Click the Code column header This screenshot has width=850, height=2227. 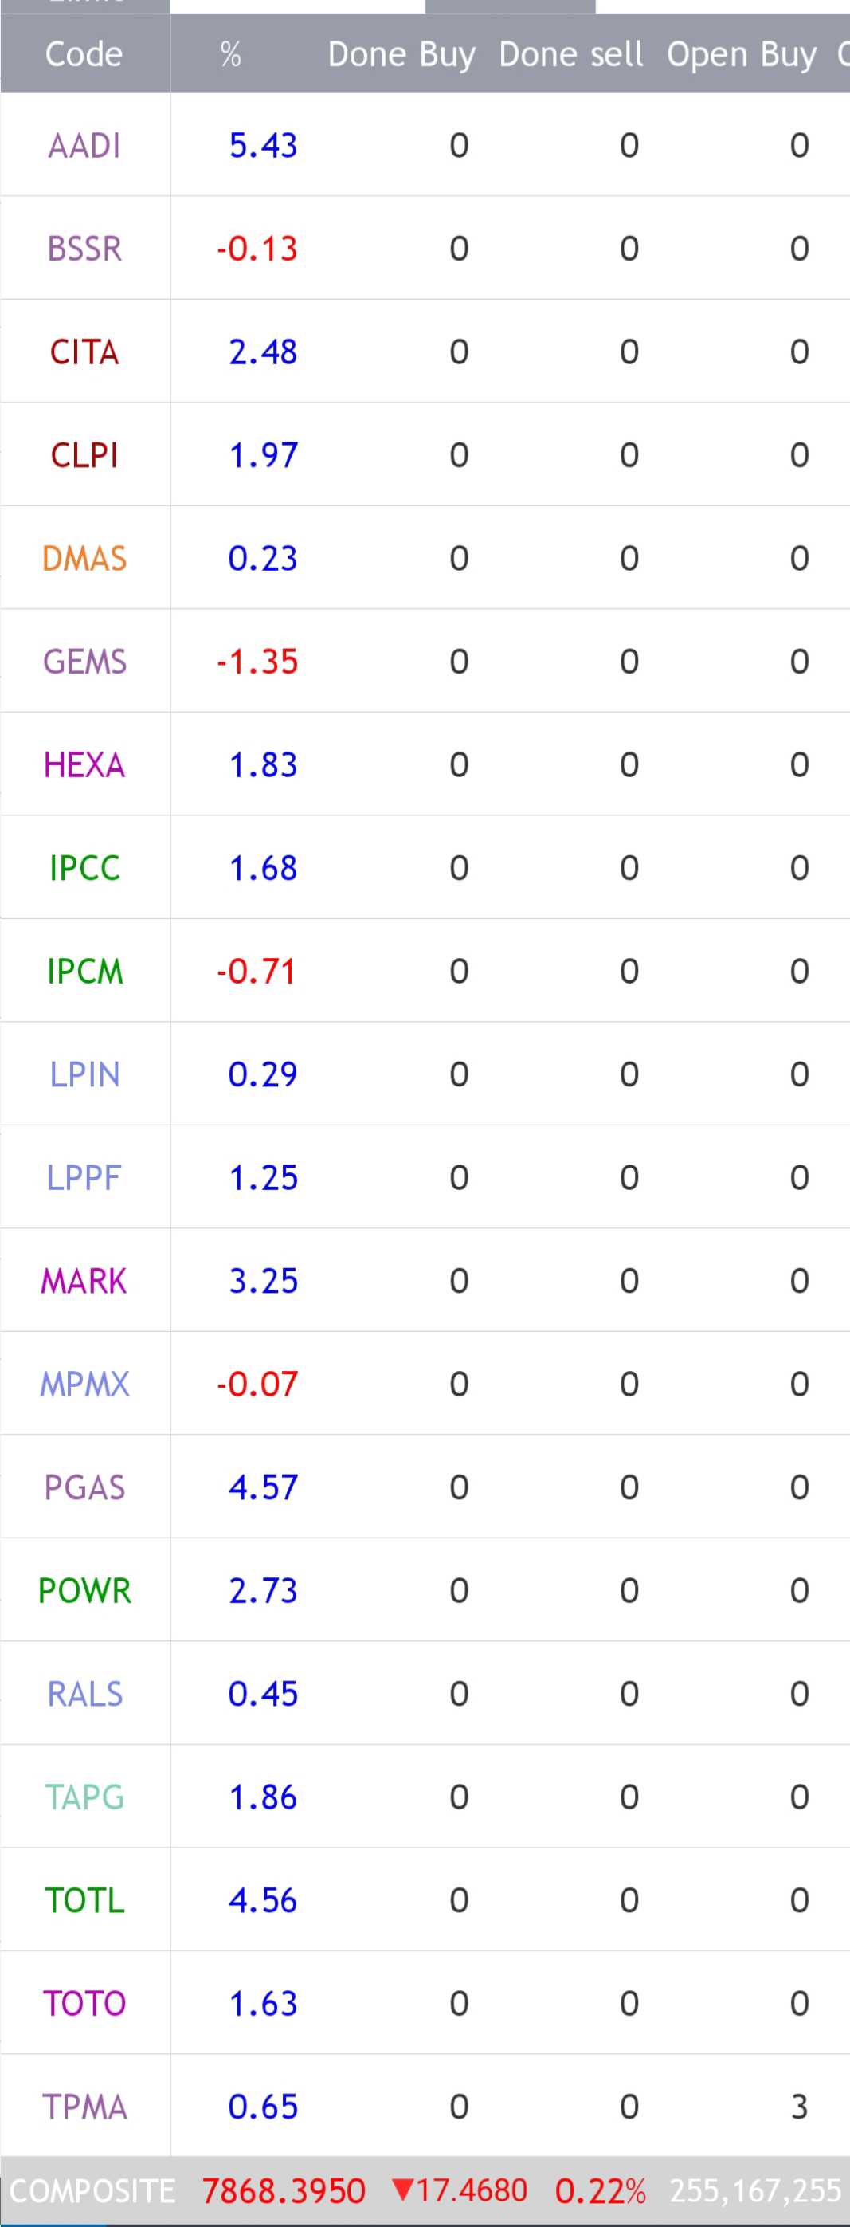[84, 54]
